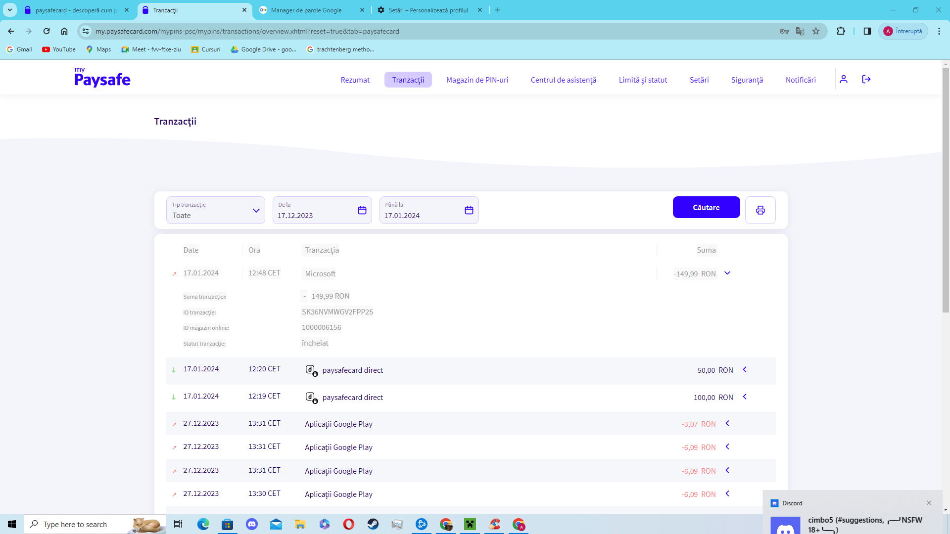
Task: Open the 'Centrul de asistență' link
Action: pos(563,80)
